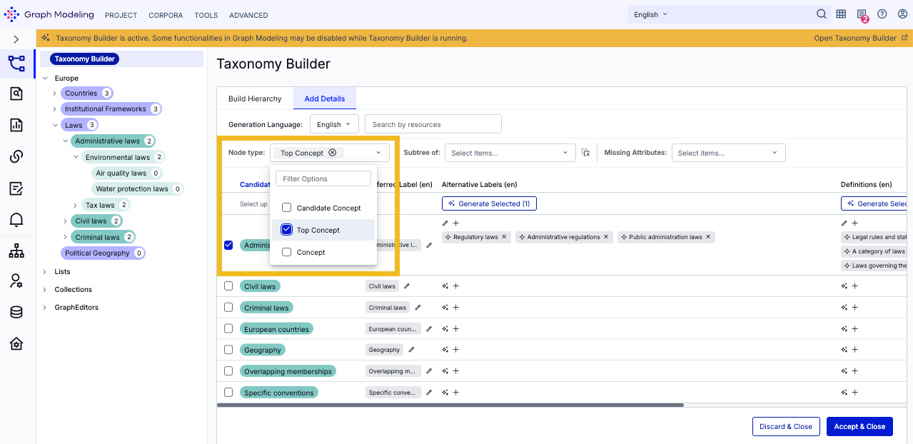The height and width of the screenshot is (444, 913).
Task: Open the Missing Attributes dropdown
Action: pos(728,153)
